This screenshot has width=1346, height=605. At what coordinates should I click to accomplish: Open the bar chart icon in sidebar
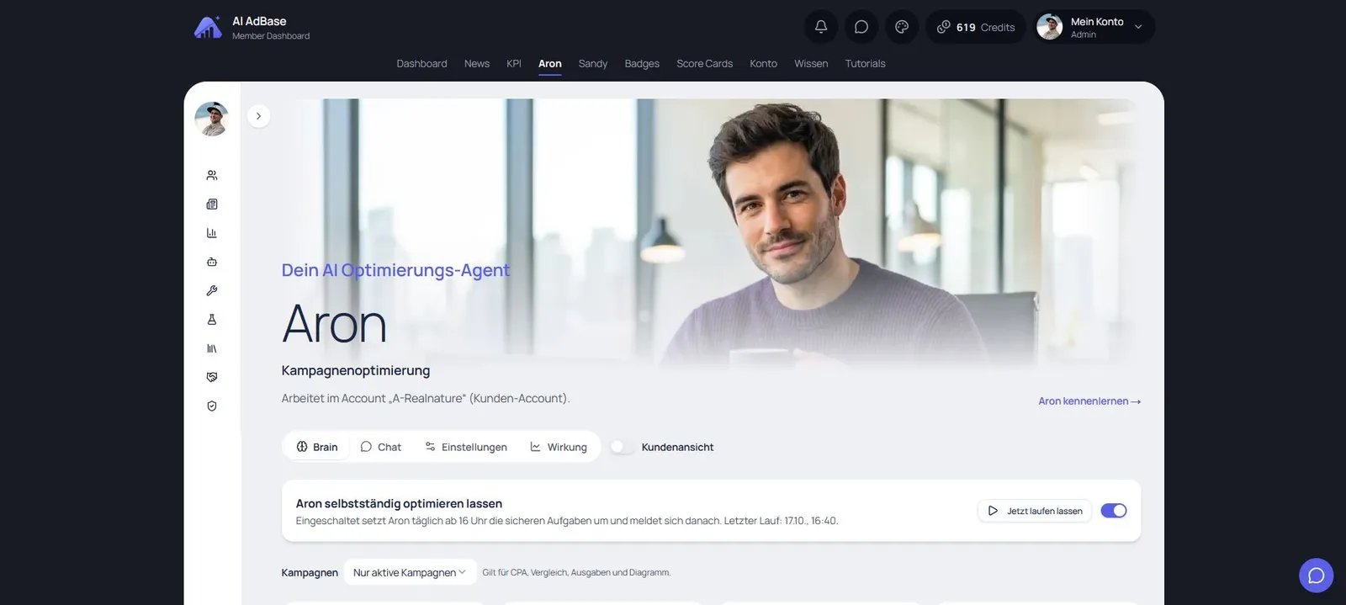click(x=212, y=233)
